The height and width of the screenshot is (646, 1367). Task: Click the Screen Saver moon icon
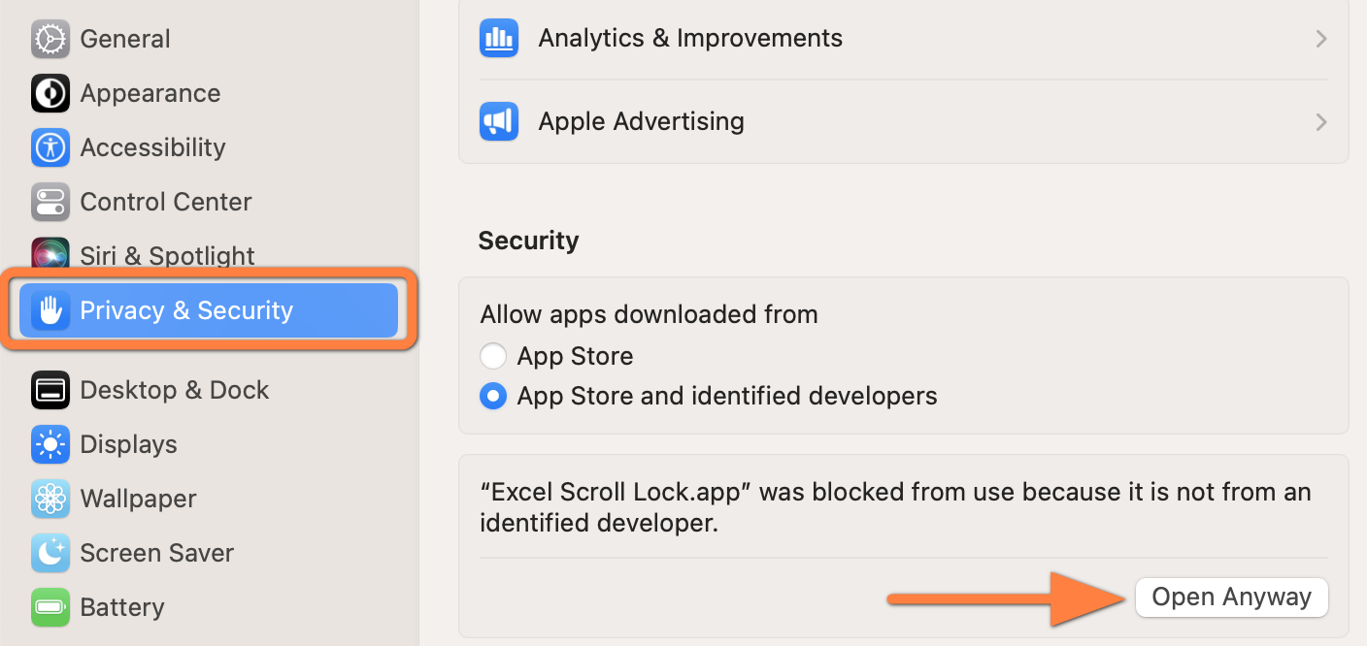coord(50,553)
